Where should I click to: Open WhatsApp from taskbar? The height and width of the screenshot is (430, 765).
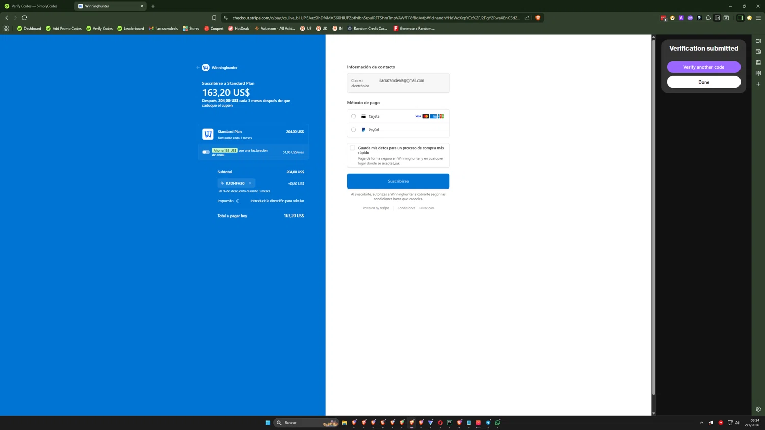click(498, 423)
